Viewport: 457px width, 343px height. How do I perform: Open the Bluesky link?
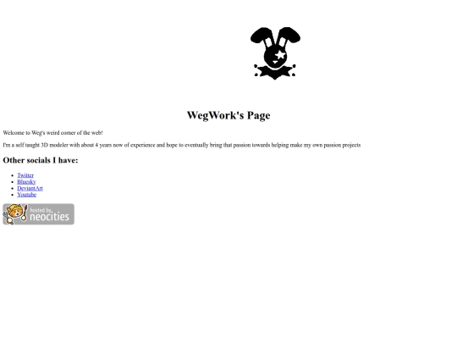point(26,182)
